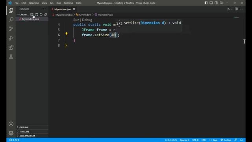Click line number 7 in gutter
This screenshot has height=142, width=252.
point(59,40)
